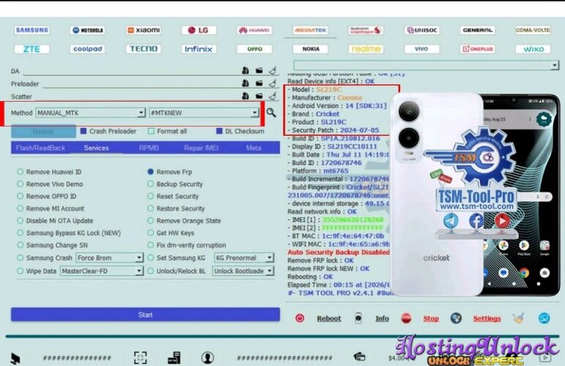Click the Info link
Screen dimensions: 565x366
point(382,318)
